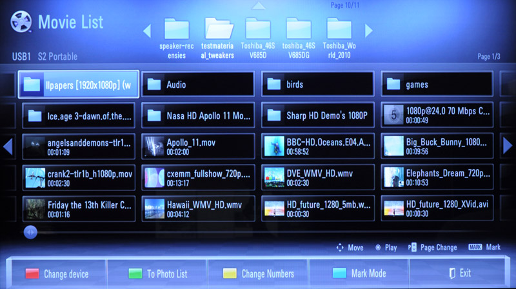
Task: Open the toshiba_46SV685DG folder
Action: point(299,39)
